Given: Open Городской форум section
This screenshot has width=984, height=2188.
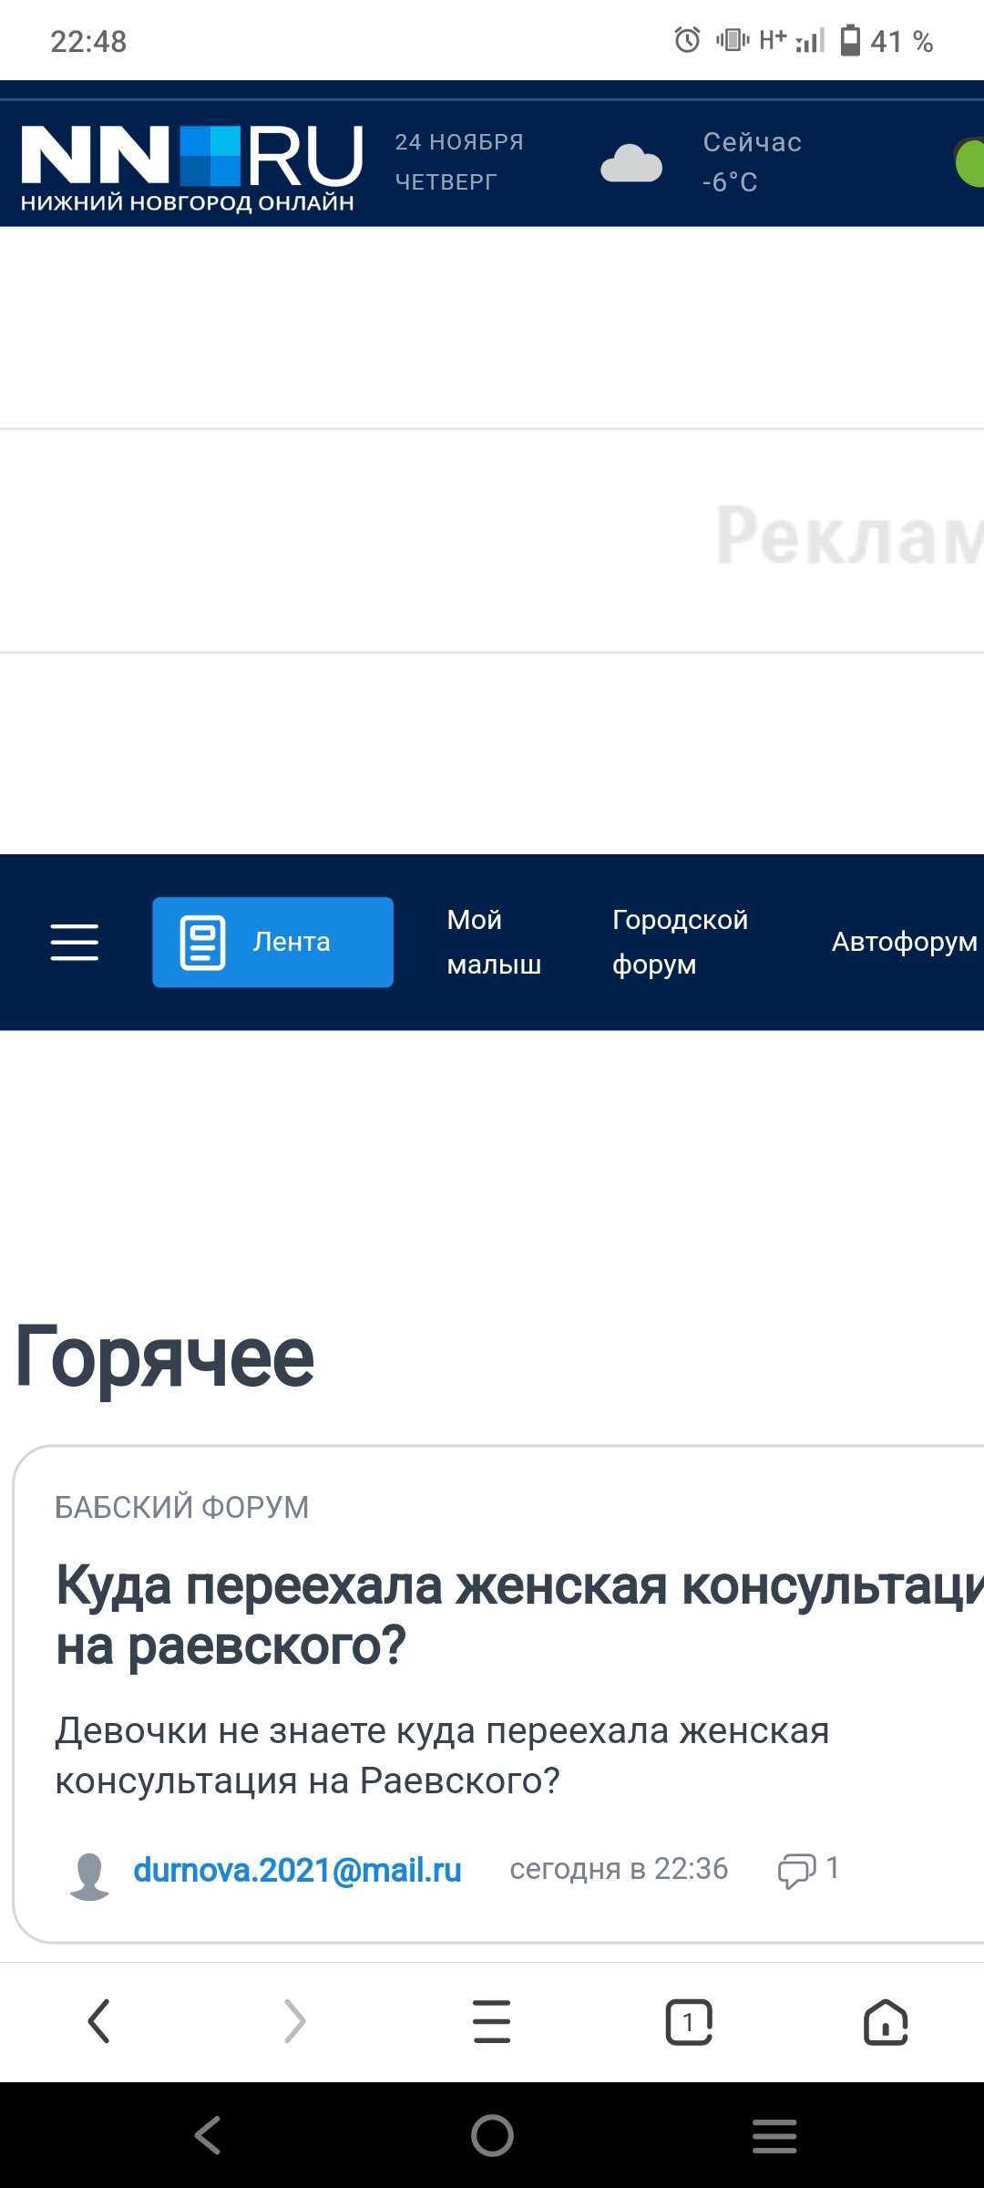Looking at the screenshot, I should click(680, 942).
